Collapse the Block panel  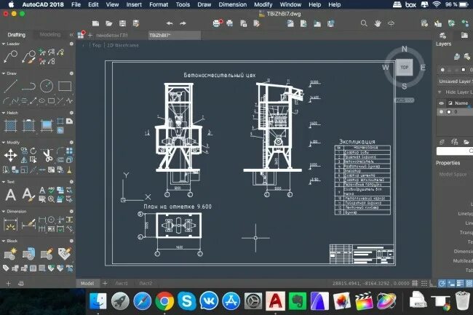[x=4, y=241]
